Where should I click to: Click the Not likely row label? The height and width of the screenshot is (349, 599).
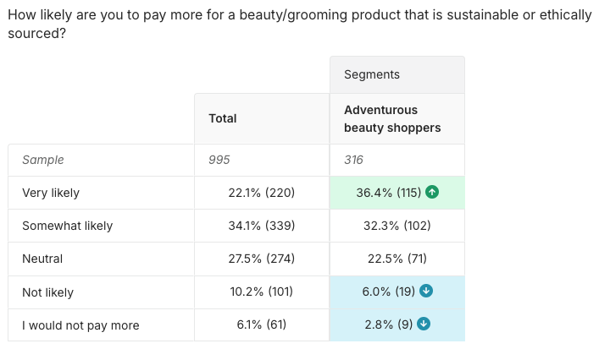(47, 292)
